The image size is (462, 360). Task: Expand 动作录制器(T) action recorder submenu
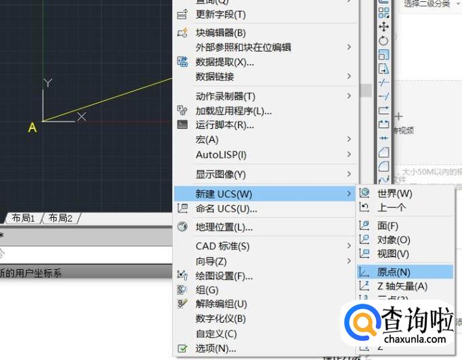265,96
